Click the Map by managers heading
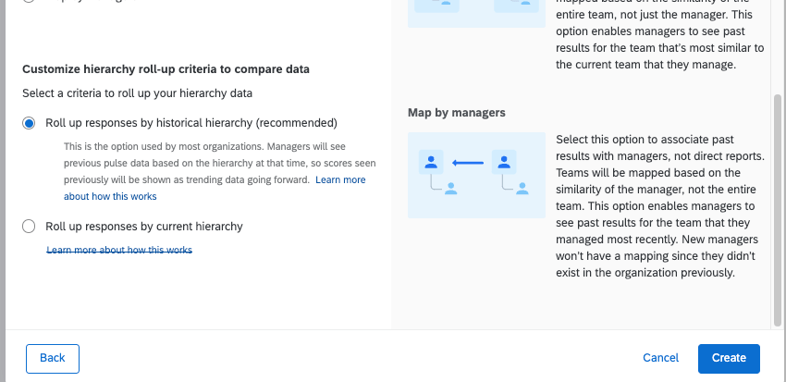 (x=457, y=113)
